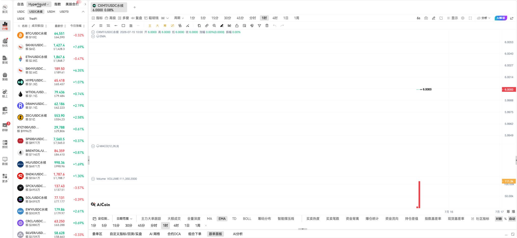517x238 pixels.
Task: Click the left panel collapse handle
Action: click(x=89, y=160)
